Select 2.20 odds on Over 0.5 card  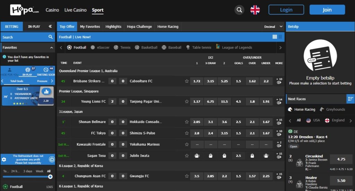(x=46, y=101)
